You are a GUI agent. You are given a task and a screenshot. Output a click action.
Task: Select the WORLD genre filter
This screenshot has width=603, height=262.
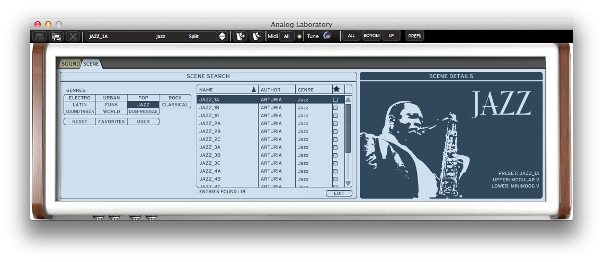(111, 111)
